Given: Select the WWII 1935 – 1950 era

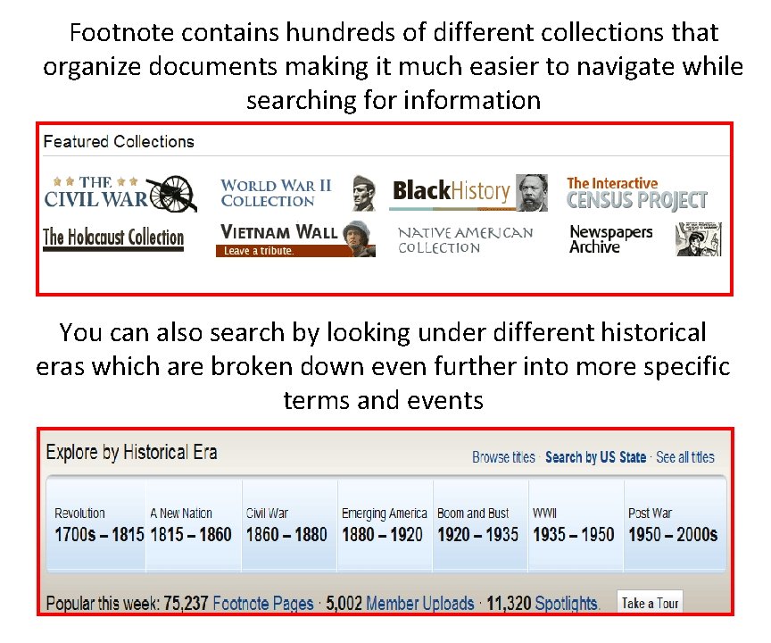Looking at the screenshot, I should [x=576, y=524].
